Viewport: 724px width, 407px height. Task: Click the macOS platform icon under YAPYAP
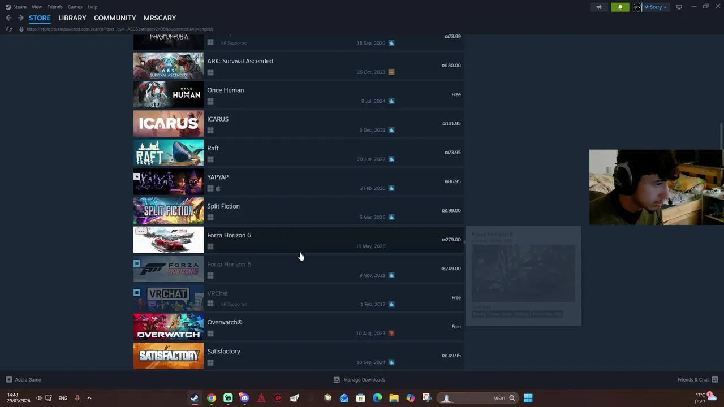point(218,188)
